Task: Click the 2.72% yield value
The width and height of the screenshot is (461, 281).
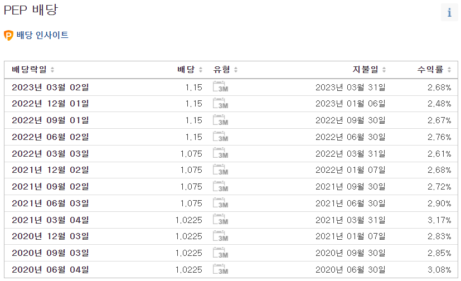Action: click(x=439, y=187)
